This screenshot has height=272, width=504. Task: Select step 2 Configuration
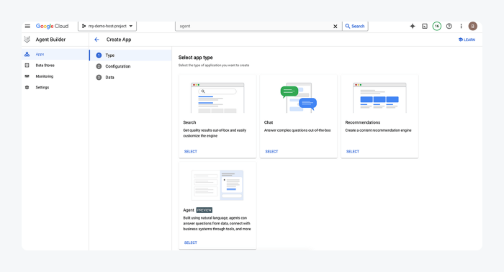pyautogui.click(x=130, y=66)
